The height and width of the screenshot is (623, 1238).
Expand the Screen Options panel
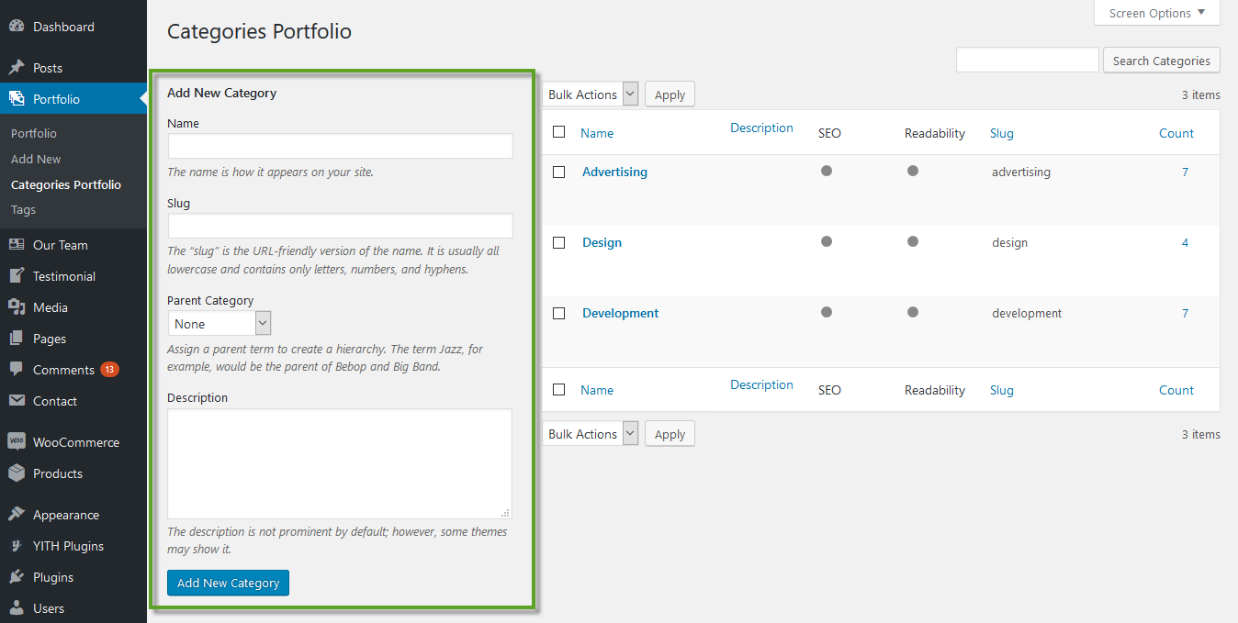coord(1156,13)
